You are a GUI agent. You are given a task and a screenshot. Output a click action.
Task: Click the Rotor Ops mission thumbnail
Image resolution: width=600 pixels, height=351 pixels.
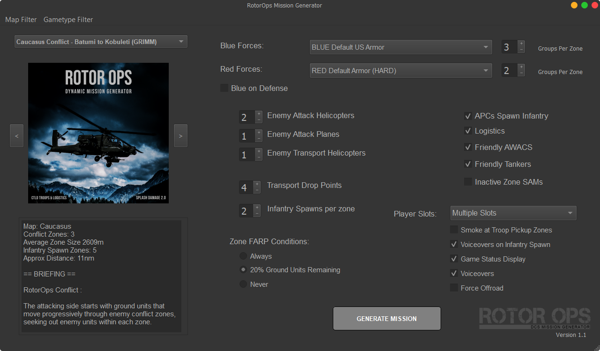coord(98,133)
